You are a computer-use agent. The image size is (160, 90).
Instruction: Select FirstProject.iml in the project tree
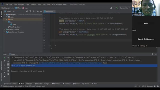14,27
